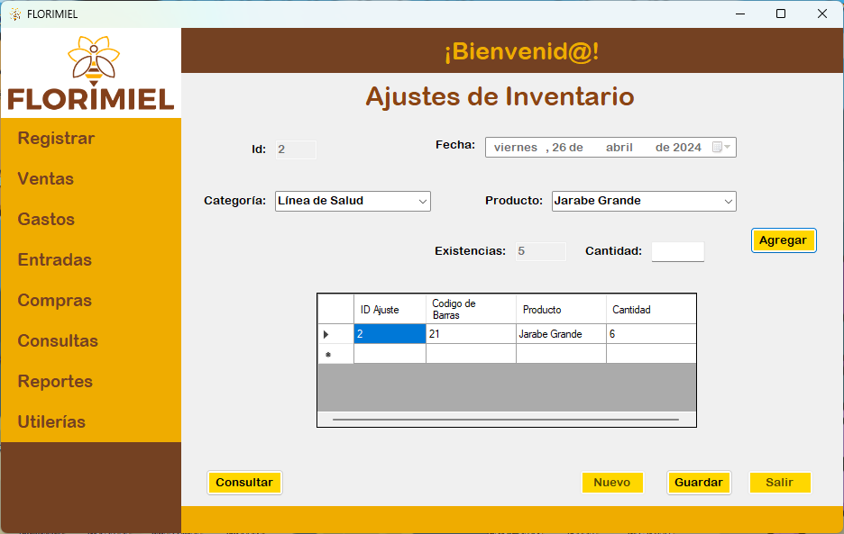Click the horizontal scrollbar of the grid

point(505,420)
